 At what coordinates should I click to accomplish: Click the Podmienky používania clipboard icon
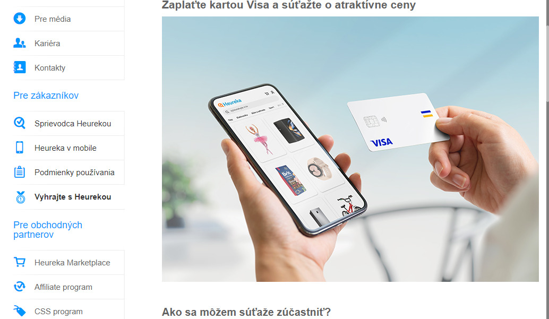point(20,172)
